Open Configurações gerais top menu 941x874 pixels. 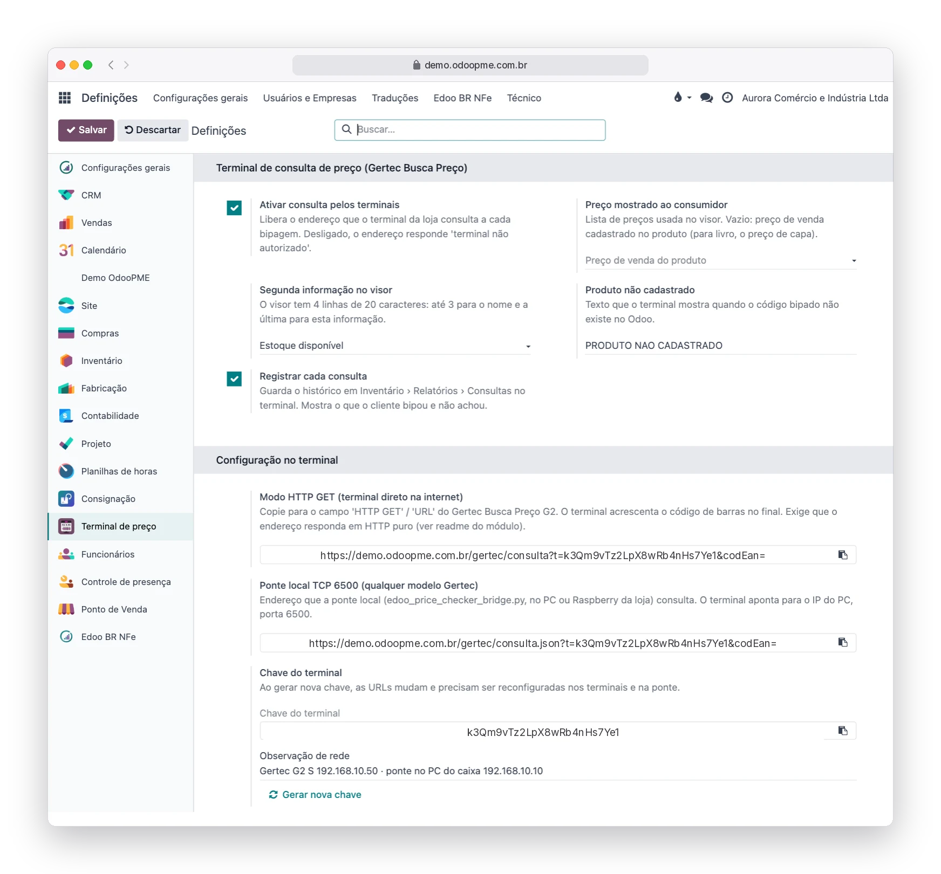200,98
